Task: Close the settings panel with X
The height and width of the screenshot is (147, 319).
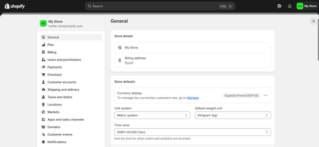Action: (313, 21)
